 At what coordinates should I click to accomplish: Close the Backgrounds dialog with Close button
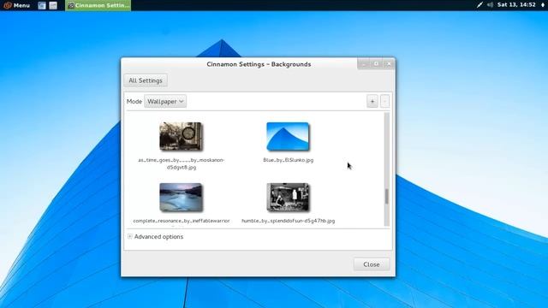point(371,264)
